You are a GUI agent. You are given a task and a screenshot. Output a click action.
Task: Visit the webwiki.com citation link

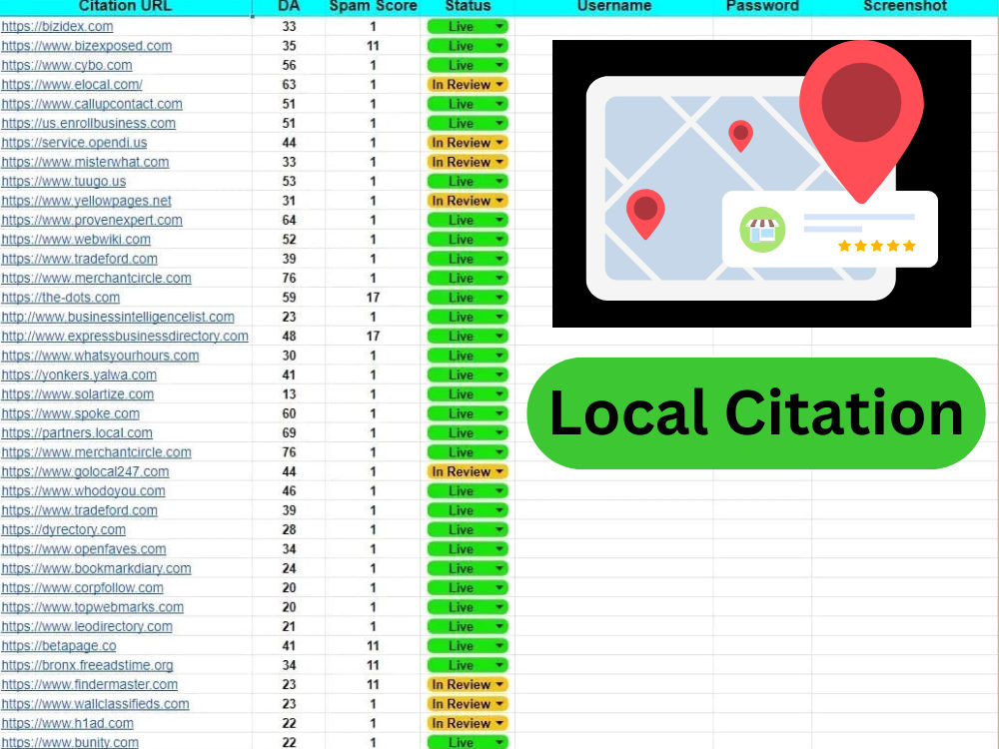point(76,240)
